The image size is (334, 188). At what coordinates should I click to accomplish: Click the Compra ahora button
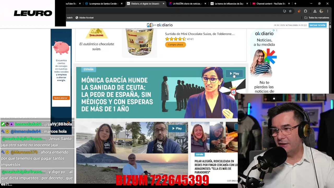click(x=175, y=45)
